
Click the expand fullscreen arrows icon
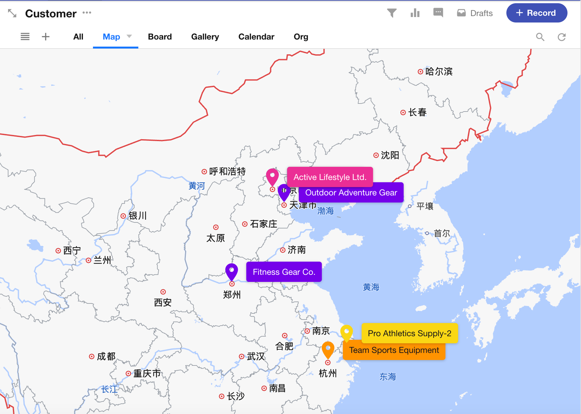(x=12, y=13)
